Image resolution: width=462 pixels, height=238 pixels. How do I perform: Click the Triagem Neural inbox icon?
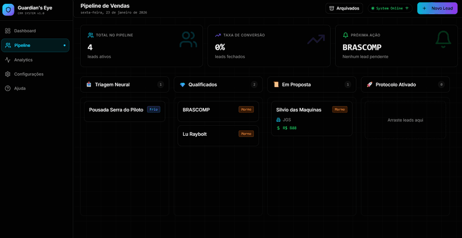coord(89,85)
